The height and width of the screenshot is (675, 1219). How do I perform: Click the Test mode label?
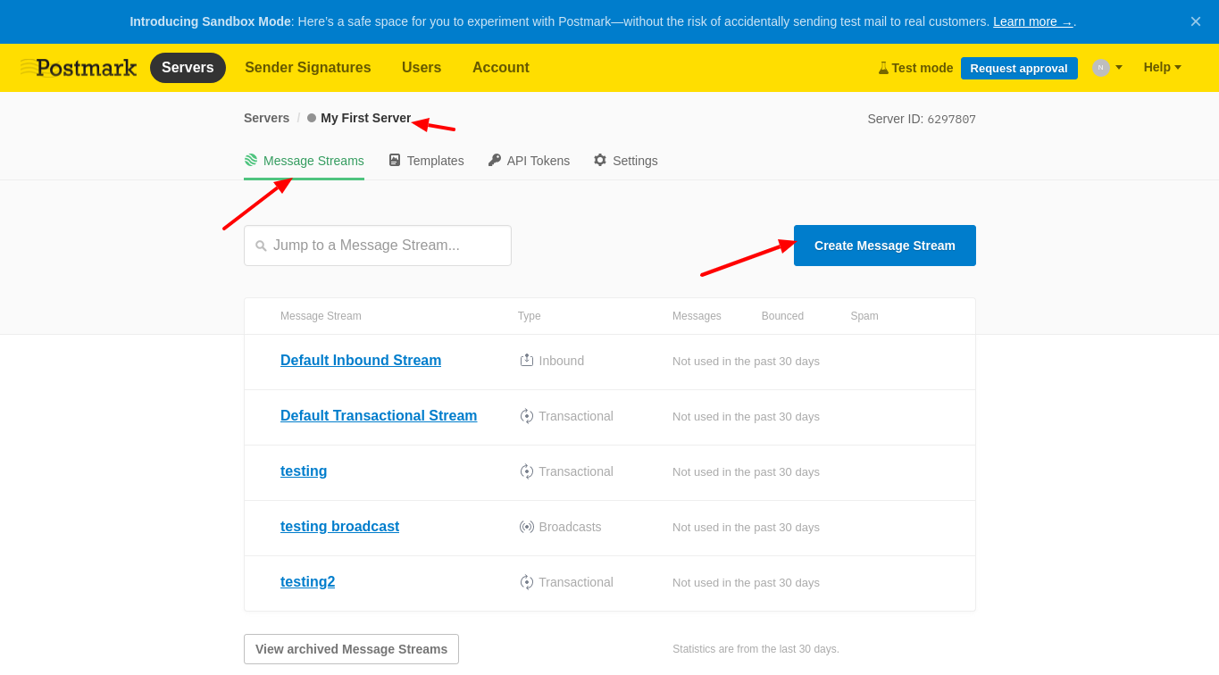[x=923, y=68]
